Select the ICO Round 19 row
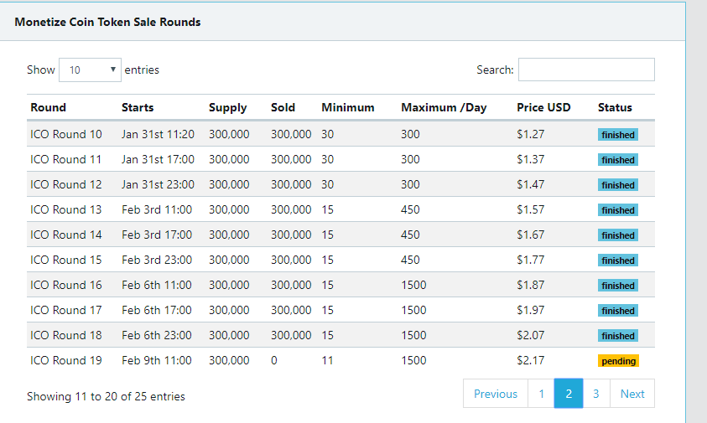The image size is (707, 423). click(341, 360)
